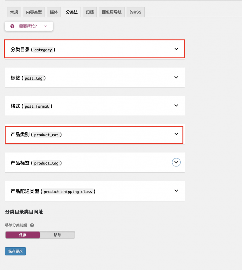Screen dimensions: 242x270
Task: Select the 保存 toggle option
Action: click(23, 235)
